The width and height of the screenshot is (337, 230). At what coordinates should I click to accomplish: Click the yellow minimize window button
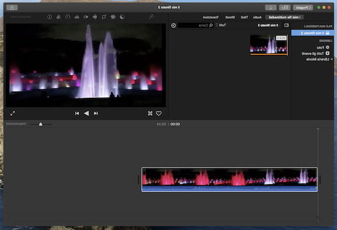[324, 8]
